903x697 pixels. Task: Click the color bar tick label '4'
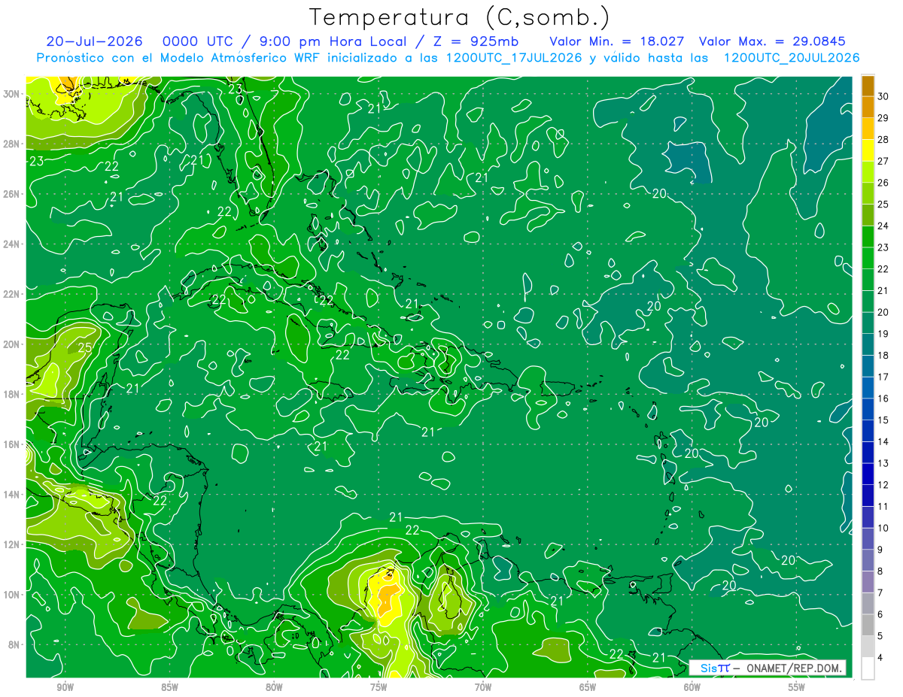click(881, 658)
